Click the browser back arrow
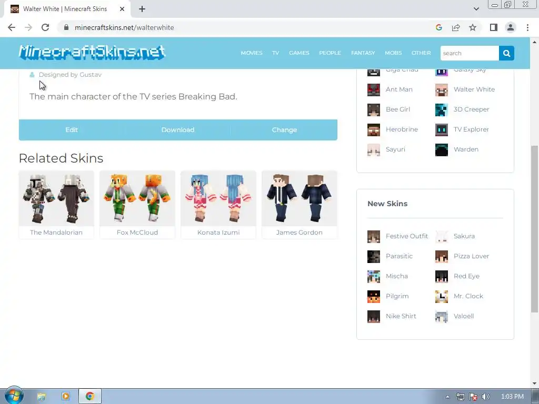This screenshot has height=404, width=539. [12, 27]
